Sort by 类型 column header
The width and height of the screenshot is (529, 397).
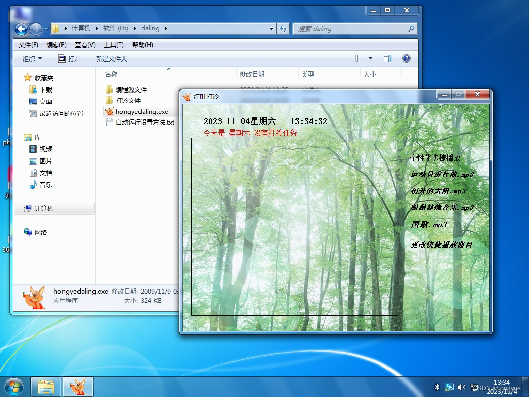307,74
